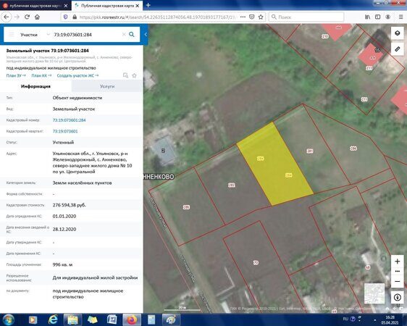Locate my position on map

point(397,298)
